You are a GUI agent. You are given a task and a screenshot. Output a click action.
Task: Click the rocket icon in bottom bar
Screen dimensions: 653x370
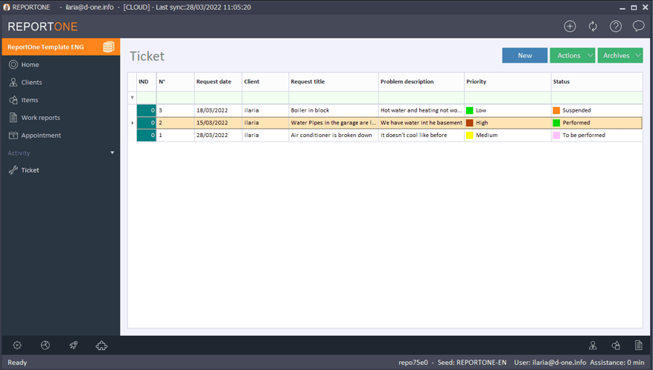pos(73,345)
